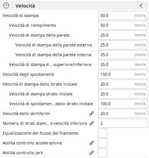The image size is (149, 158).
Task: Click Velocità di stampa dello strato iniziale field
Action: coord(123,84)
